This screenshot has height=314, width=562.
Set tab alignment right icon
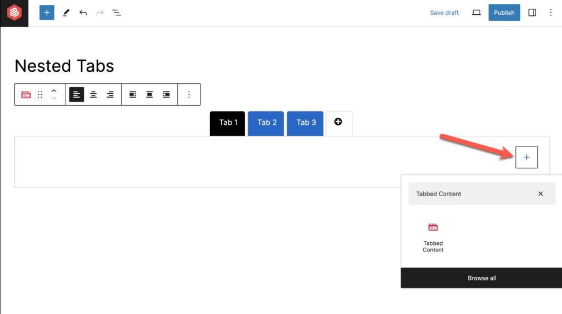[x=166, y=94]
